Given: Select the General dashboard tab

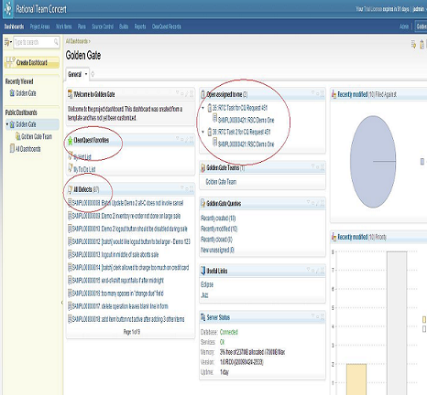Looking at the screenshot, I should pos(74,74).
